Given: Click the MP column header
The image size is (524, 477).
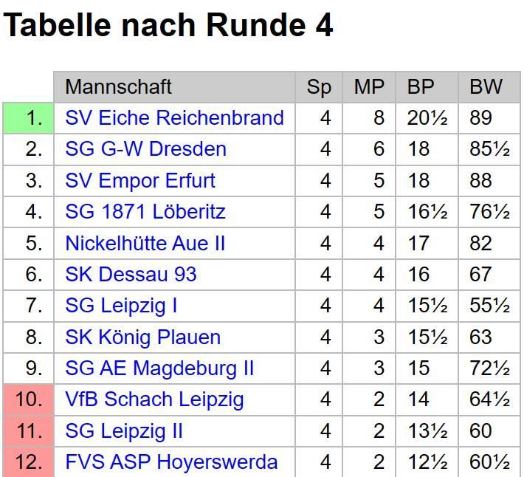Looking at the screenshot, I should (x=369, y=87).
